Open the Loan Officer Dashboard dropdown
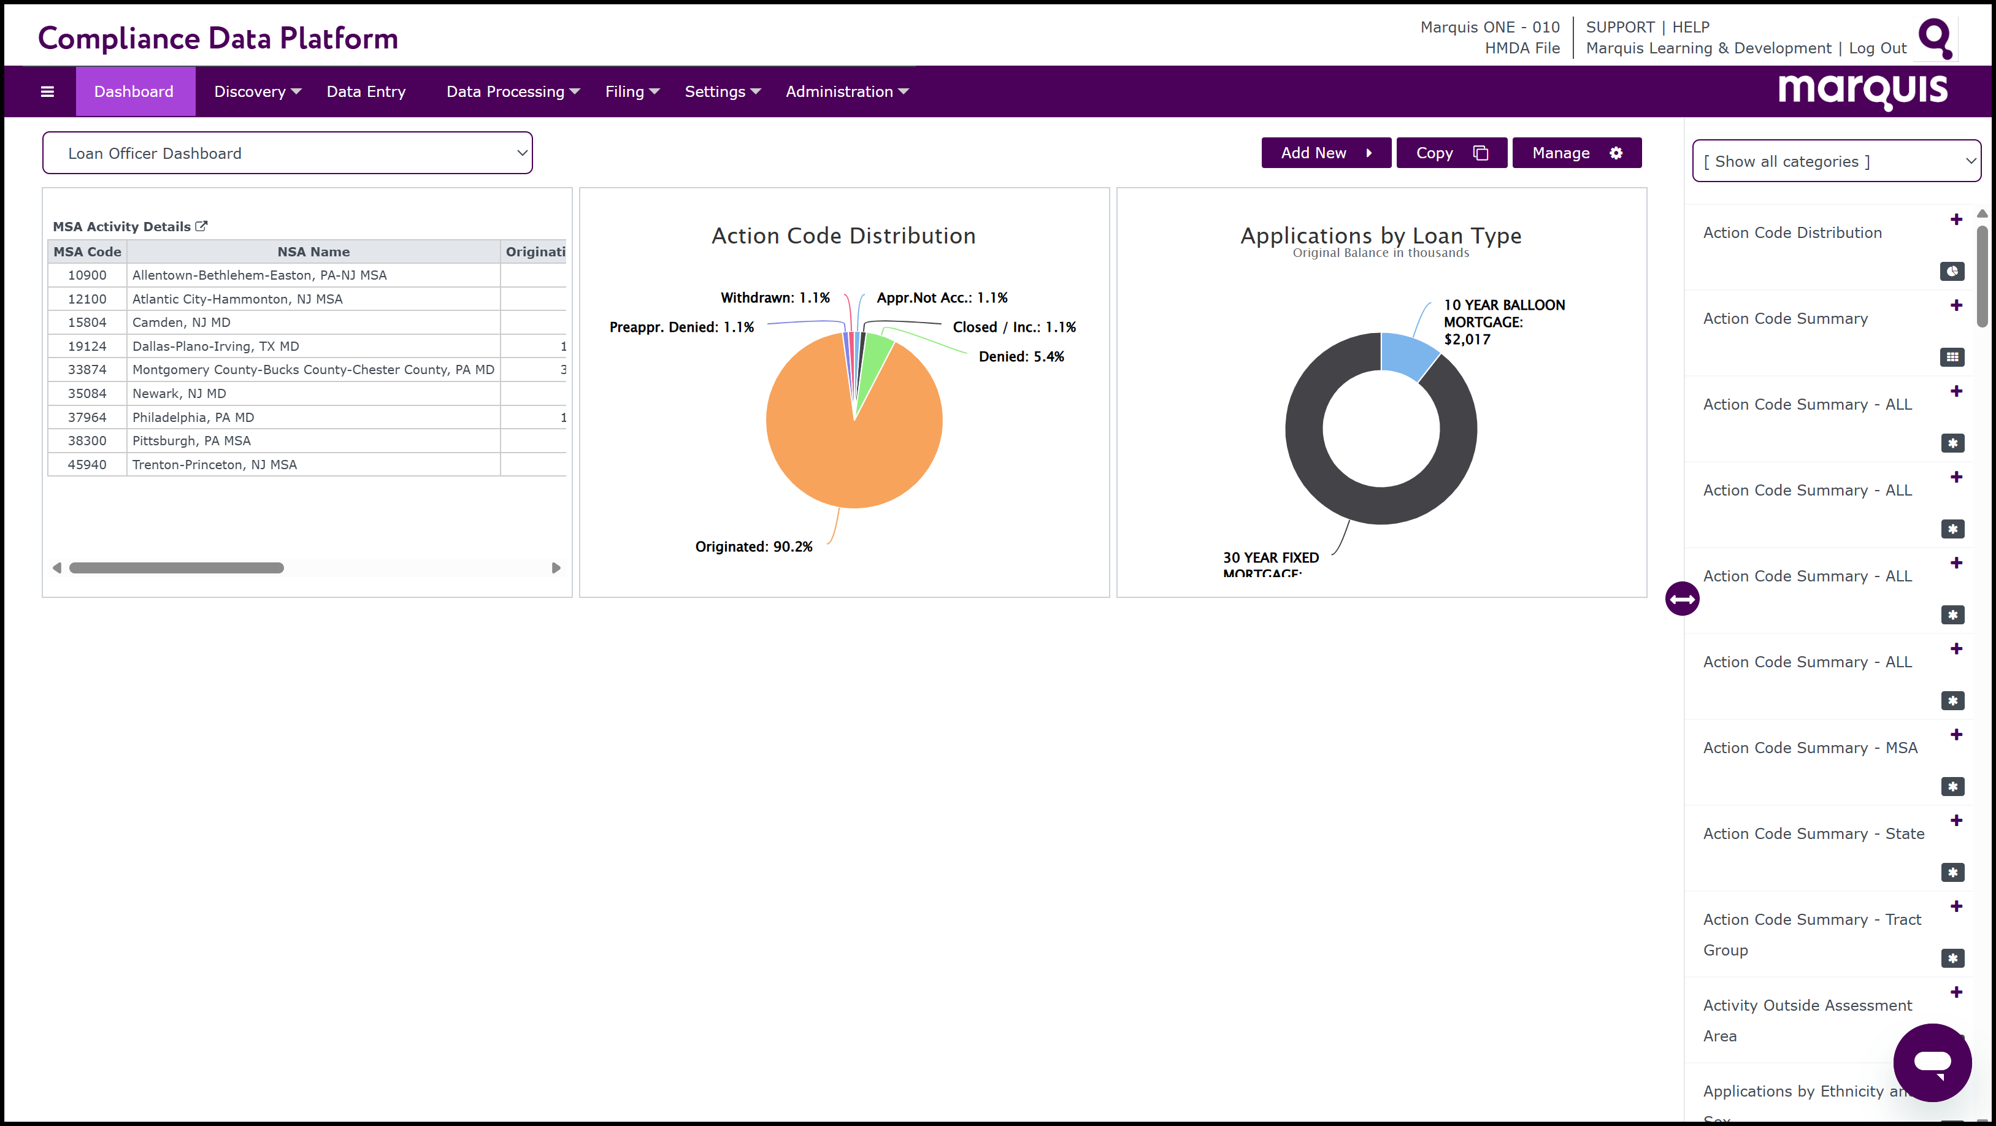1996x1126 pixels. click(286, 153)
